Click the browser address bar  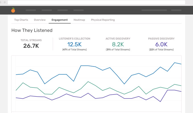[96, 2]
